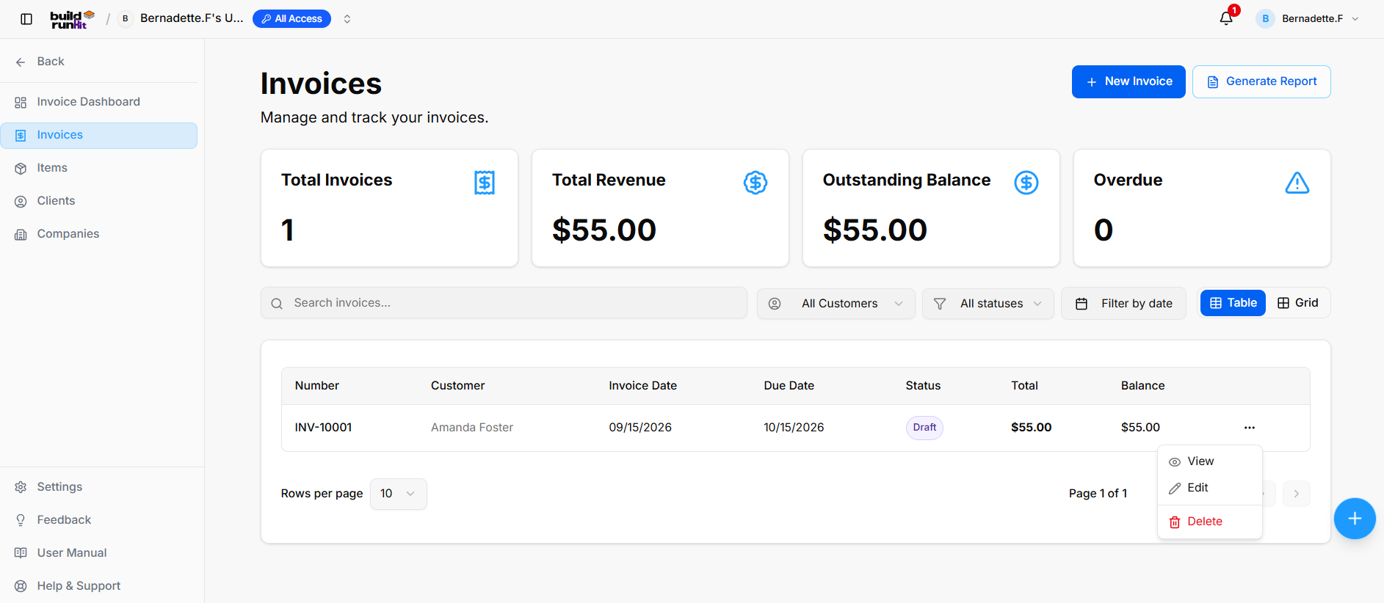
Task: Click the three-dot actions icon for INV-10001
Action: pos(1250,428)
